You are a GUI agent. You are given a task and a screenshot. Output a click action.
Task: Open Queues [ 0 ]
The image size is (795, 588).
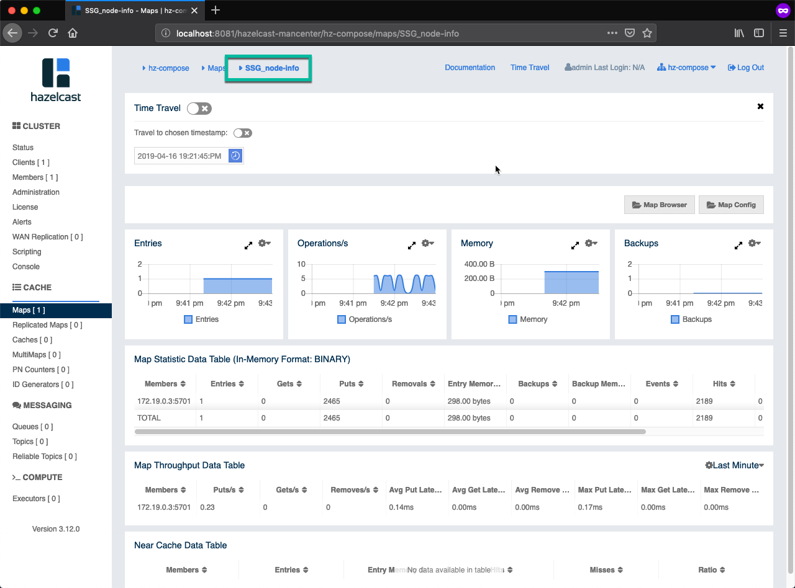pyautogui.click(x=32, y=427)
